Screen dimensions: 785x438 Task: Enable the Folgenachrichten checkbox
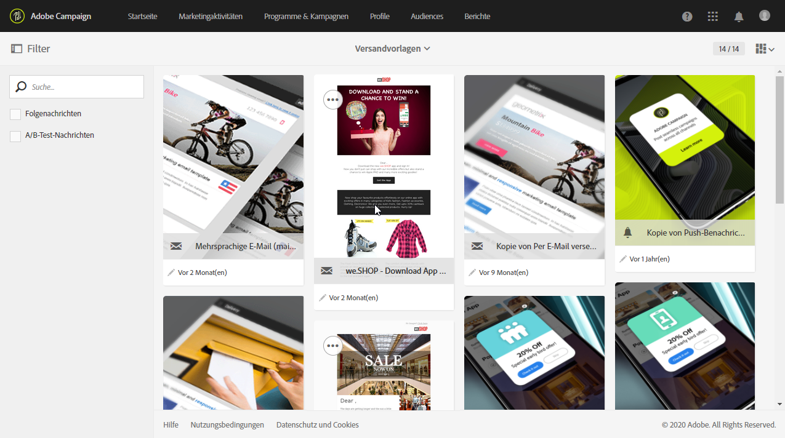15,114
